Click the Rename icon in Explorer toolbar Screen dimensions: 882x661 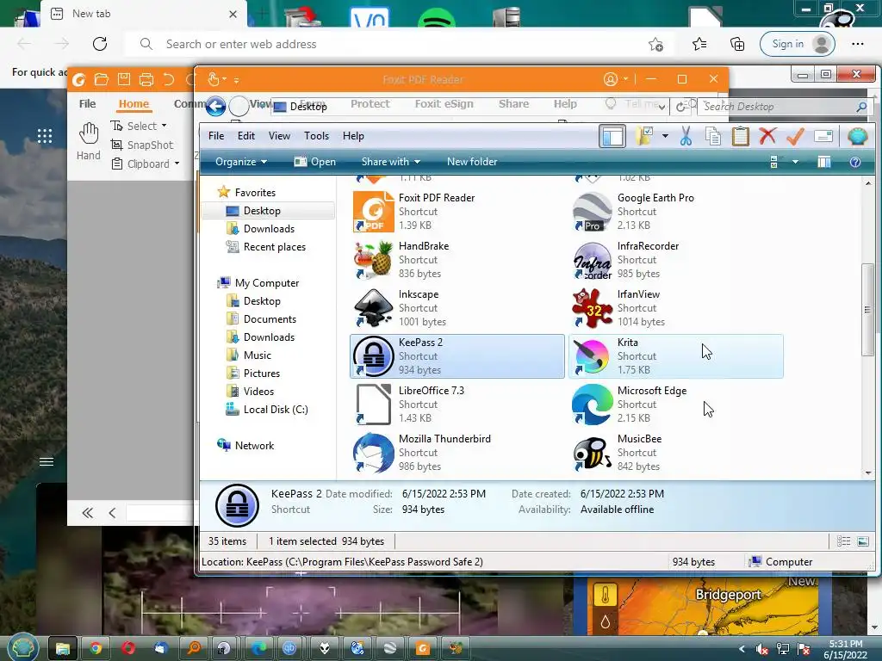[823, 136]
